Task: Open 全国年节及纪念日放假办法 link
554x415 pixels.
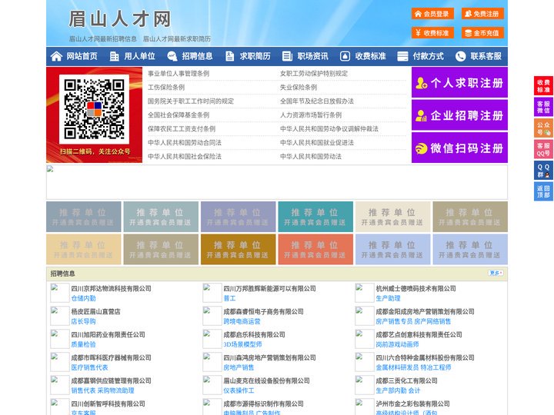Action: (x=317, y=101)
